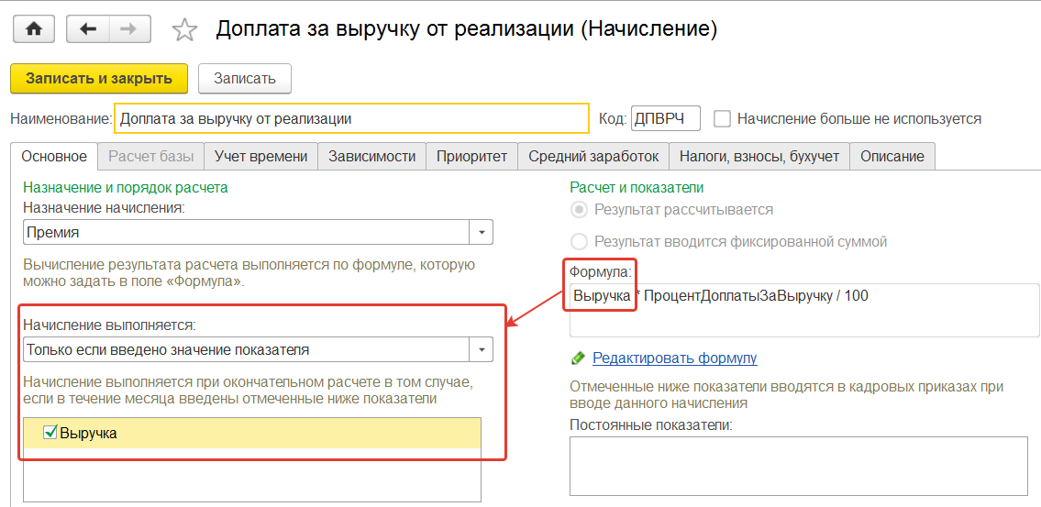
Task: Add to favorites with the star icon
Action: [x=184, y=30]
